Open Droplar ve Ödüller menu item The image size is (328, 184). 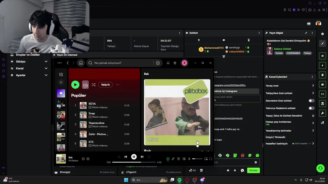[x=28, y=55]
